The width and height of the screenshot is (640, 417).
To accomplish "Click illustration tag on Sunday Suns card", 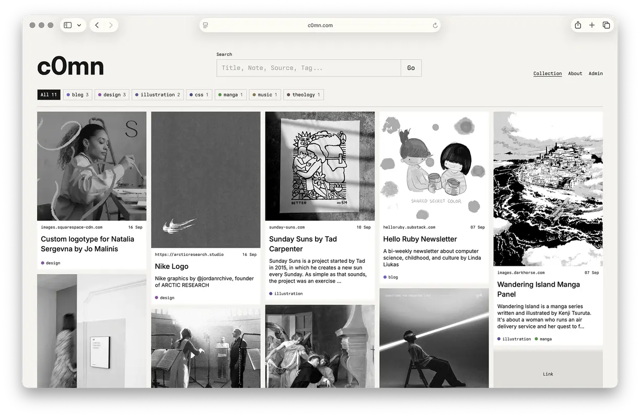I will click(286, 293).
